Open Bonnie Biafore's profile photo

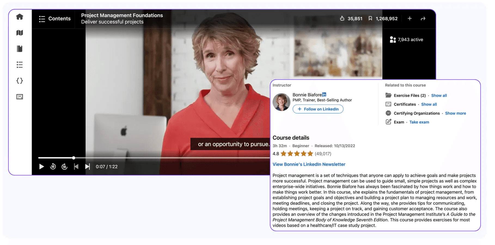tap(281, 102)
